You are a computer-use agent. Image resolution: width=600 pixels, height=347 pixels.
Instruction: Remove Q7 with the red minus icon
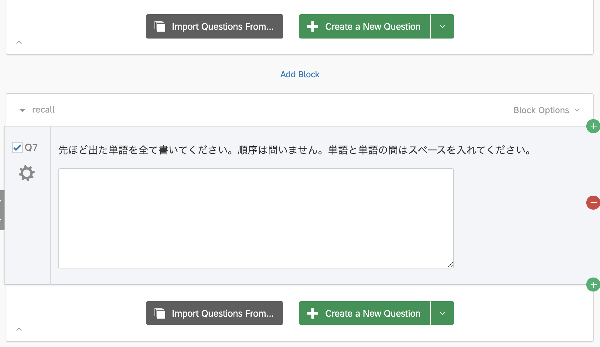[593, 203]
